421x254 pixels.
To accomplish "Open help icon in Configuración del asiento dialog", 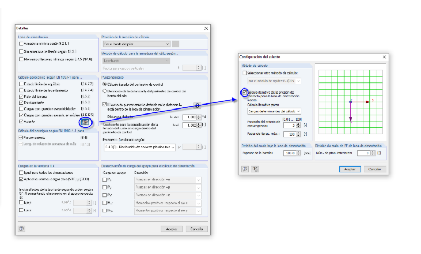I will coord(245,169).
